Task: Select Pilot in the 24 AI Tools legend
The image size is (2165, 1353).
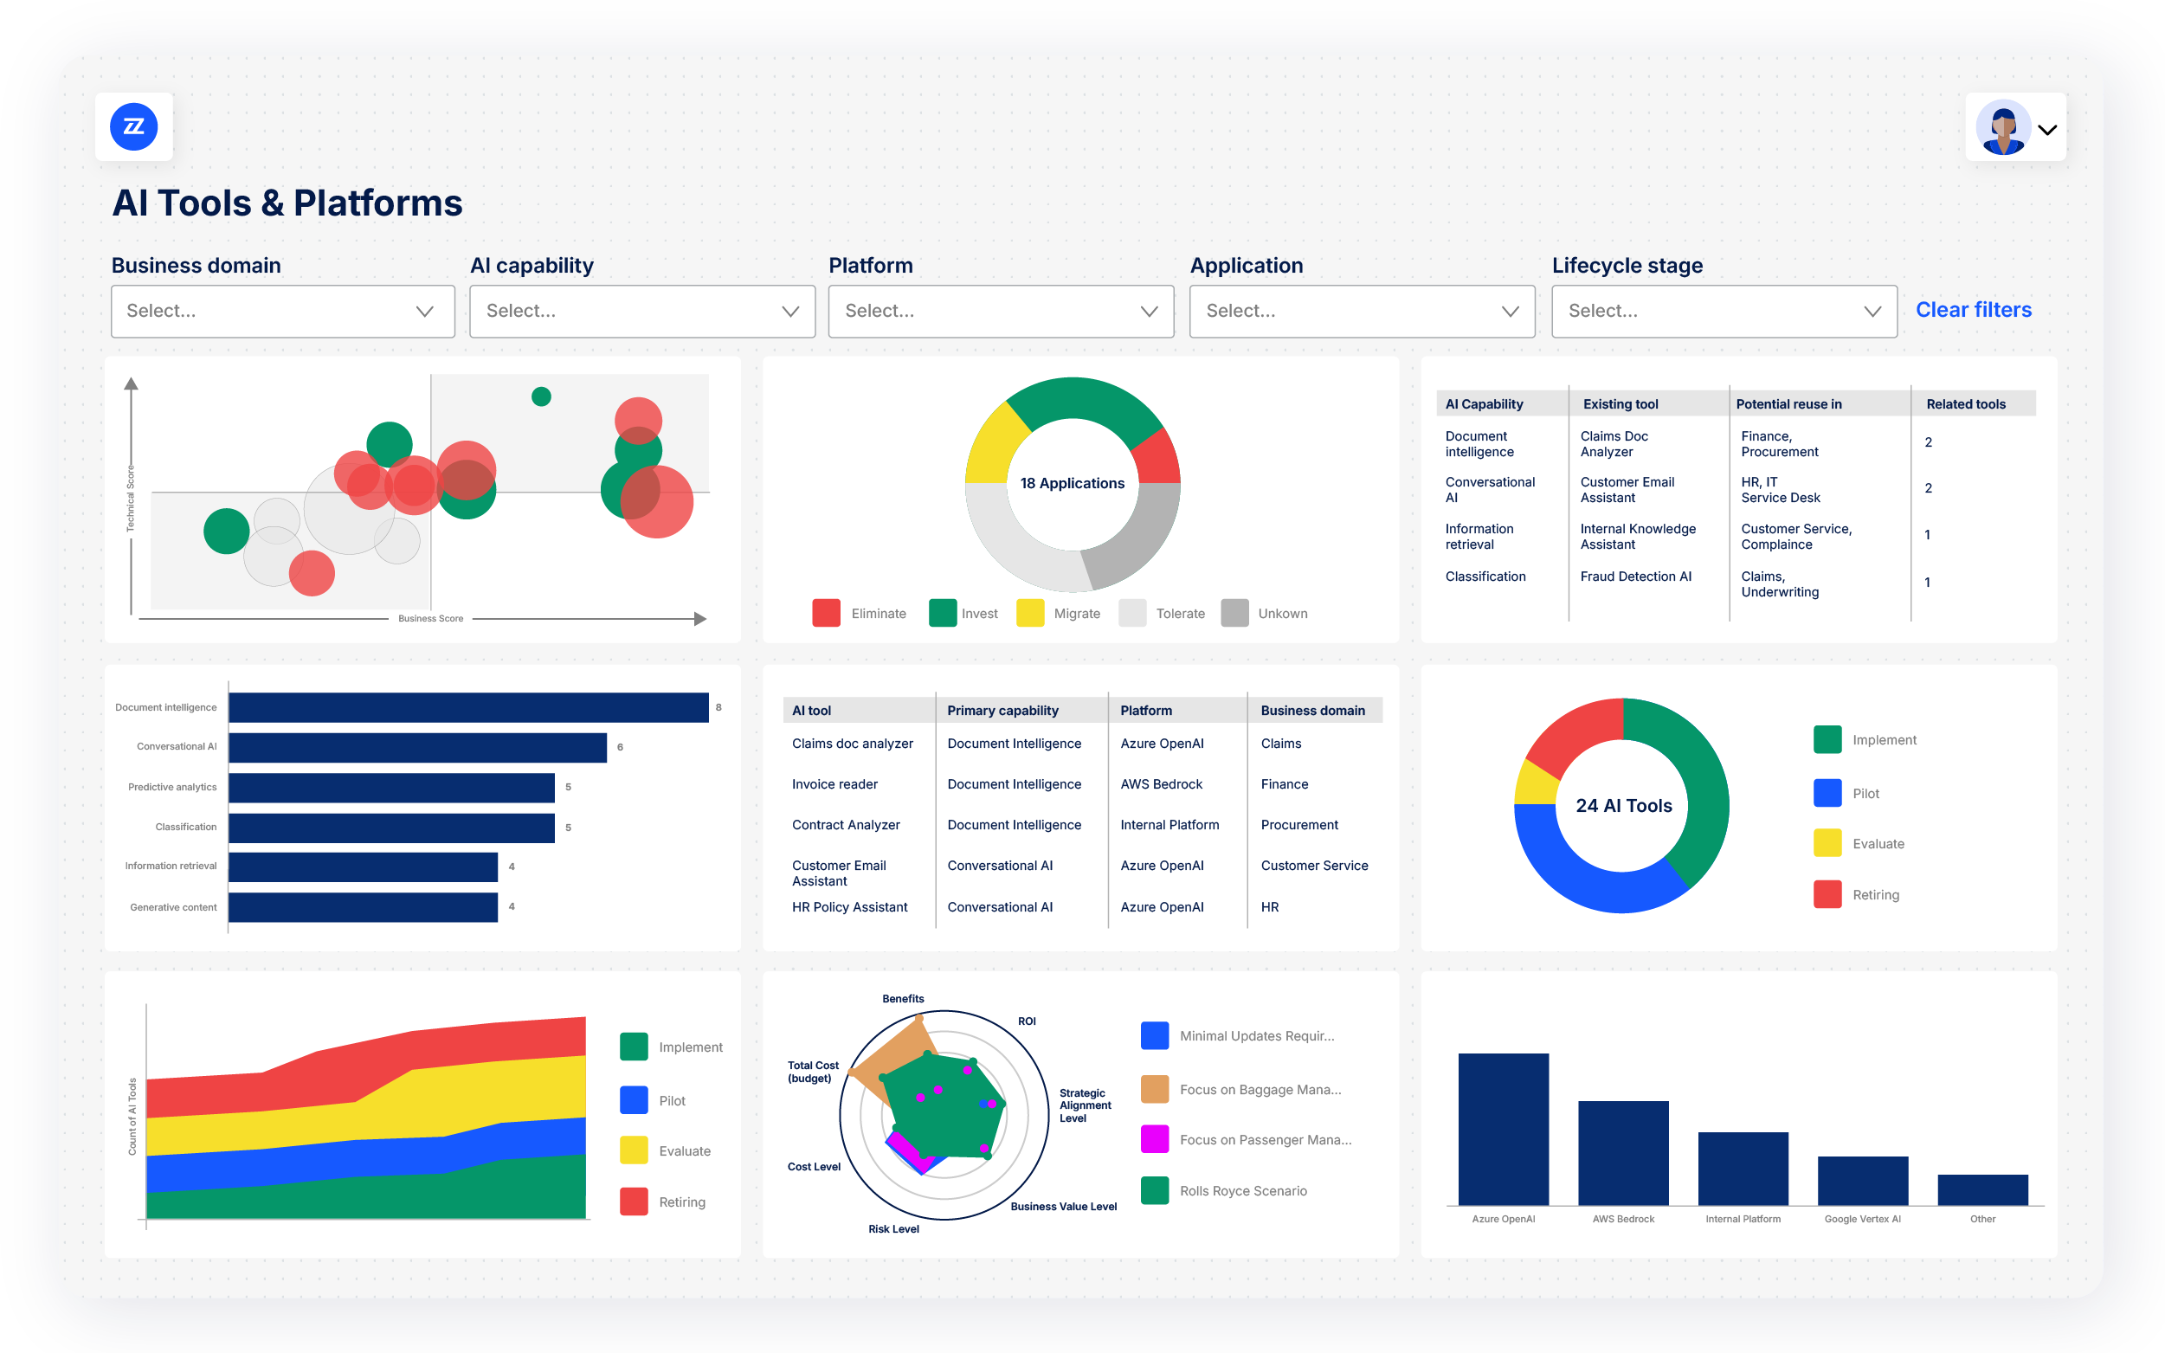Action: (1846, 793)
